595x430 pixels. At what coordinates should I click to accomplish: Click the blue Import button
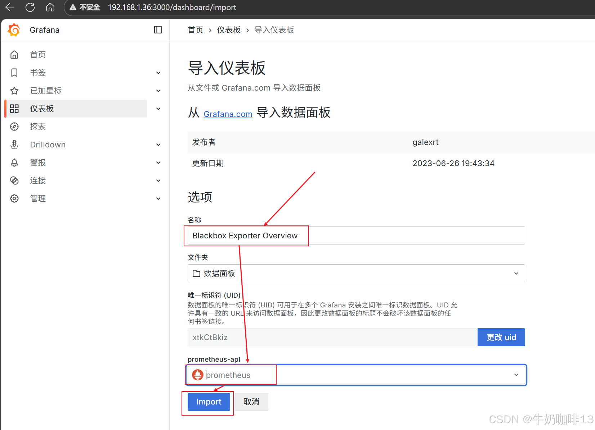tap(209, 402)
